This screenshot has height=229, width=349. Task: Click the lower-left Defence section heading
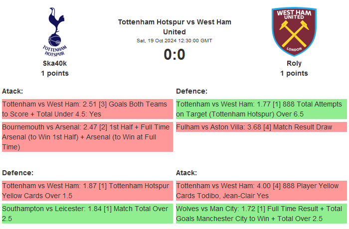click(x=17, y=173)
